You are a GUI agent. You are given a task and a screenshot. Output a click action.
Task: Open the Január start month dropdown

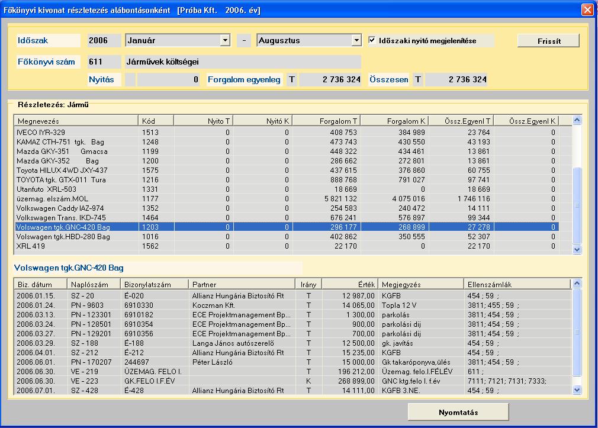(224, 41)
